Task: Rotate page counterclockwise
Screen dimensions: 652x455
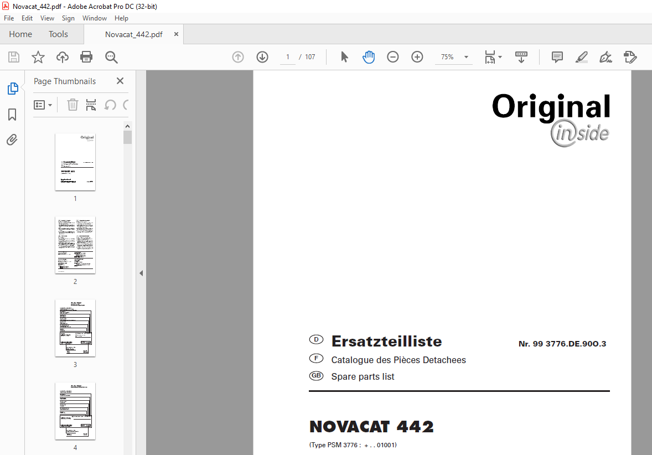Action: click(110, 105)
